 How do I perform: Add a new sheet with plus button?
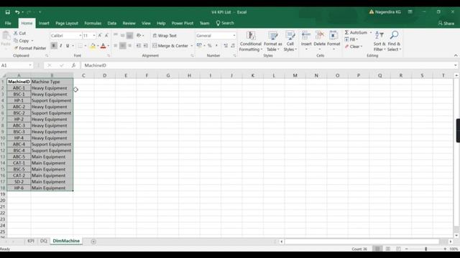coord(93,242)
